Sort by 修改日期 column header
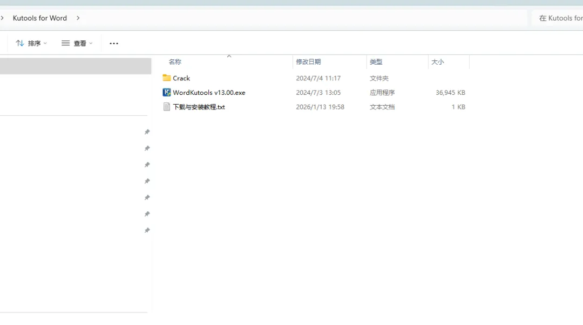The image size is (583, 325). tap(308, 61)
